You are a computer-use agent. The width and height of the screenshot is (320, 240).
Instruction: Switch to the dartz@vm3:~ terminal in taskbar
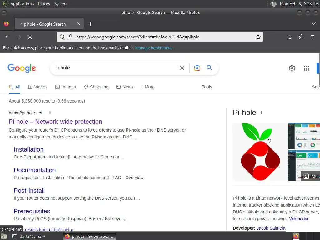tap(28, 236)
